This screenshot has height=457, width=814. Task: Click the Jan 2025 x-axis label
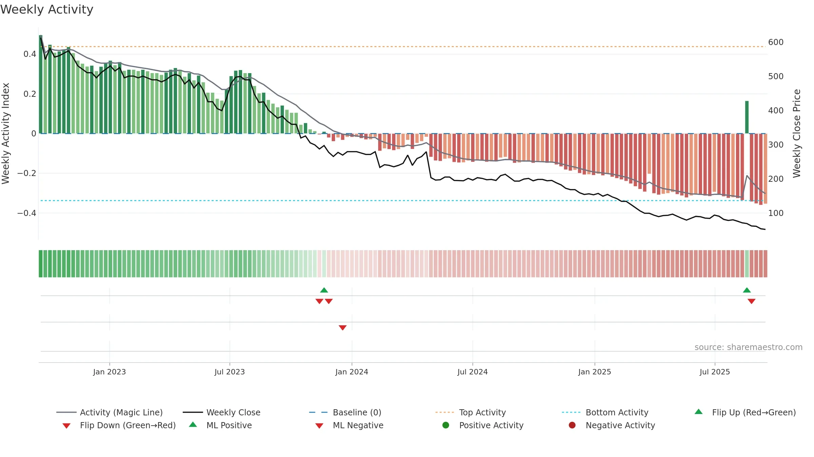595,372
